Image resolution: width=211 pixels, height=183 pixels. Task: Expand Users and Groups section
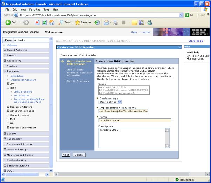[x=5, y=149]
